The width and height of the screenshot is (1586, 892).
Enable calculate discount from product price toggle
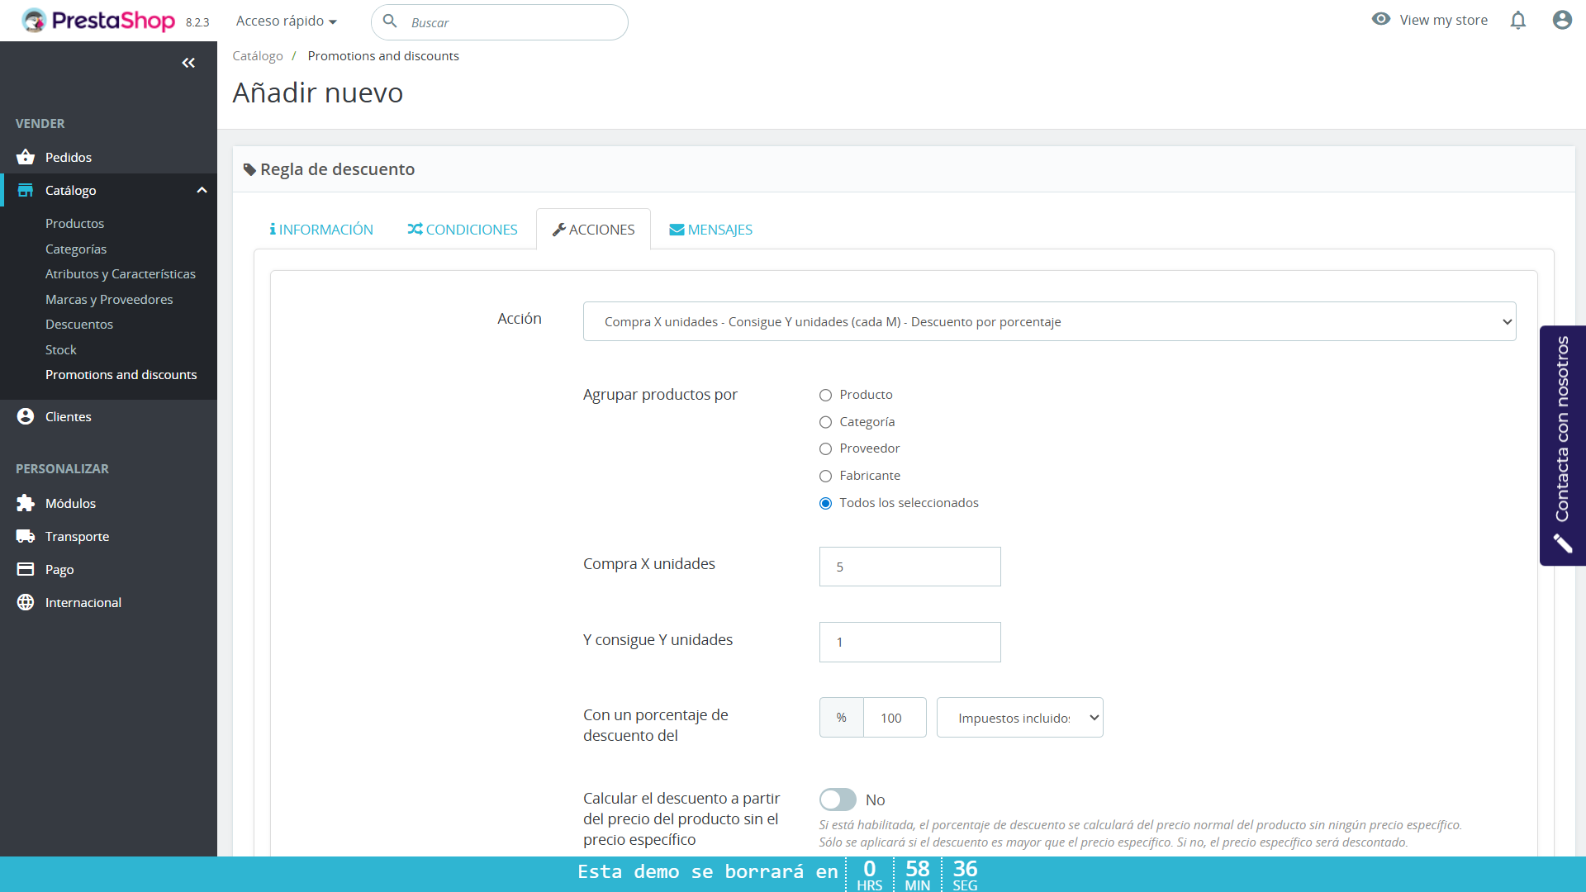838,799
